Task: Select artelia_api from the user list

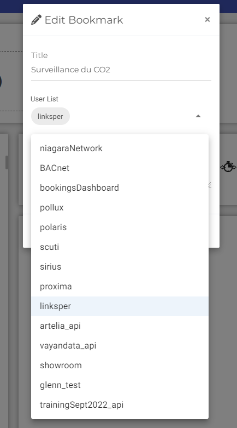Action: pyautogui.click(x=120, y=326)
